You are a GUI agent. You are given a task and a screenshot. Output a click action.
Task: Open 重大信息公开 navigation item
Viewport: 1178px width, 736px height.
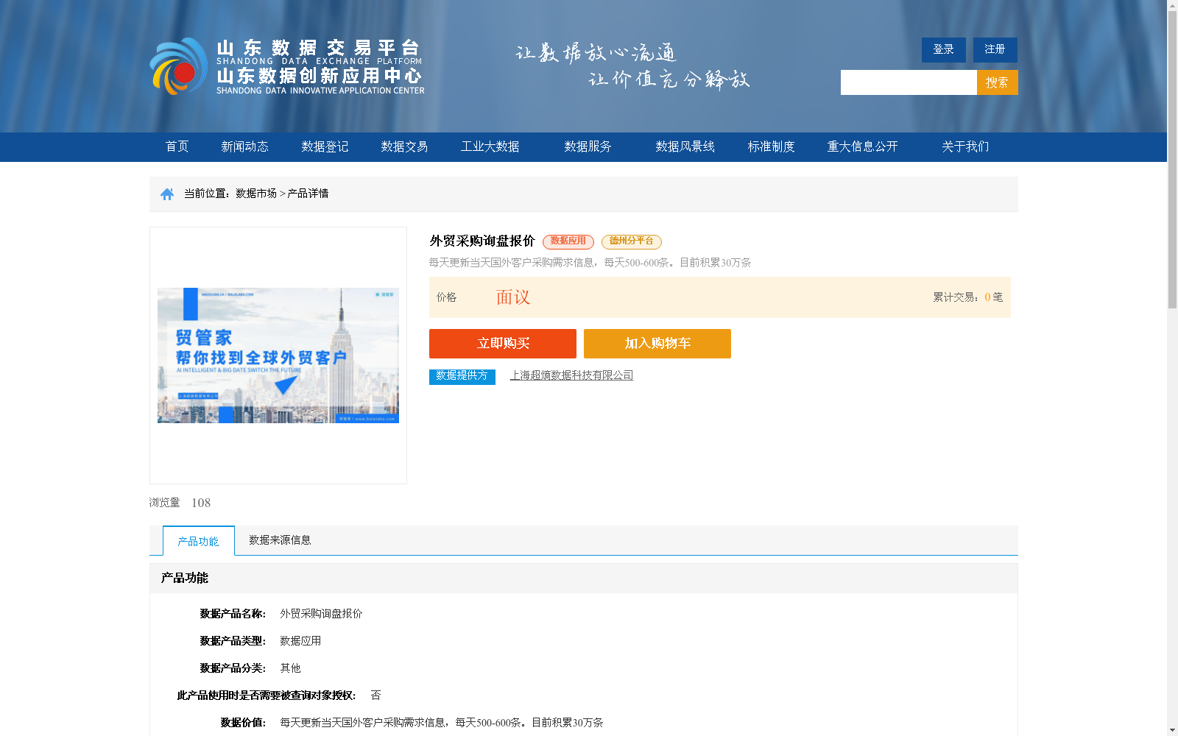(862, 146)
